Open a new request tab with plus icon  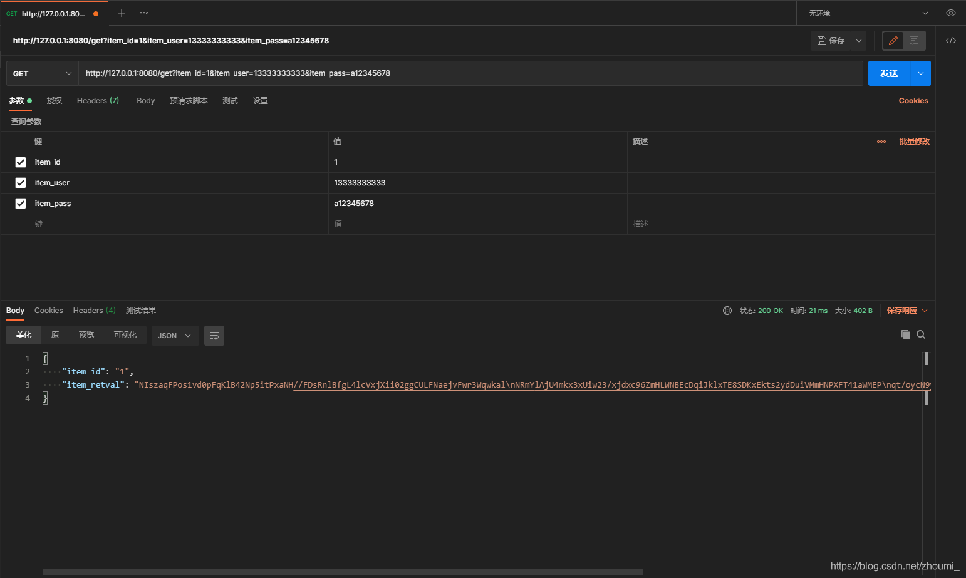coord(122,13)
